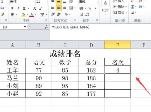The image size is (151, 112).
Task: Click Merge and Center icon
Action: tap(71, 8)
